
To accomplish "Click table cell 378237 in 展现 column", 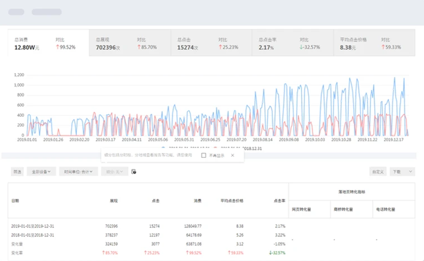I will [x=111, y=235].
